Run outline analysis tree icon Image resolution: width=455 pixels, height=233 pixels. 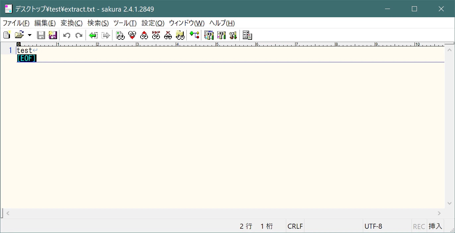[195, 35]
